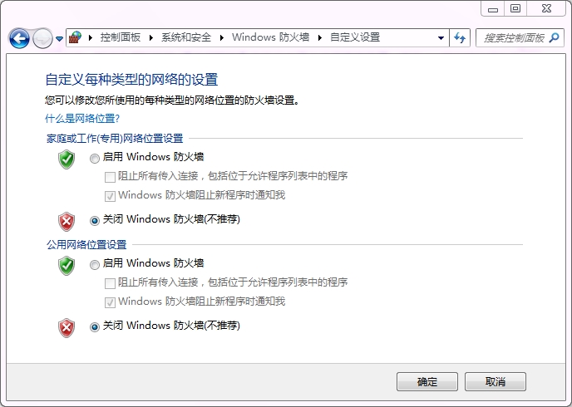Go back with the blue Back arrow
This screenshot has height=407, width=572.
(19, 38)
